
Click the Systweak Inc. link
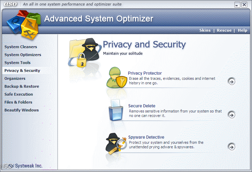pyautogui.click(x=28, y=166)
